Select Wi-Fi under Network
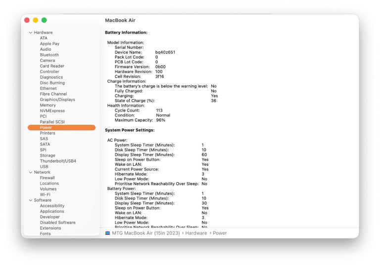The width and height of the screenshot is (380, 266). (x=45, y=194)
